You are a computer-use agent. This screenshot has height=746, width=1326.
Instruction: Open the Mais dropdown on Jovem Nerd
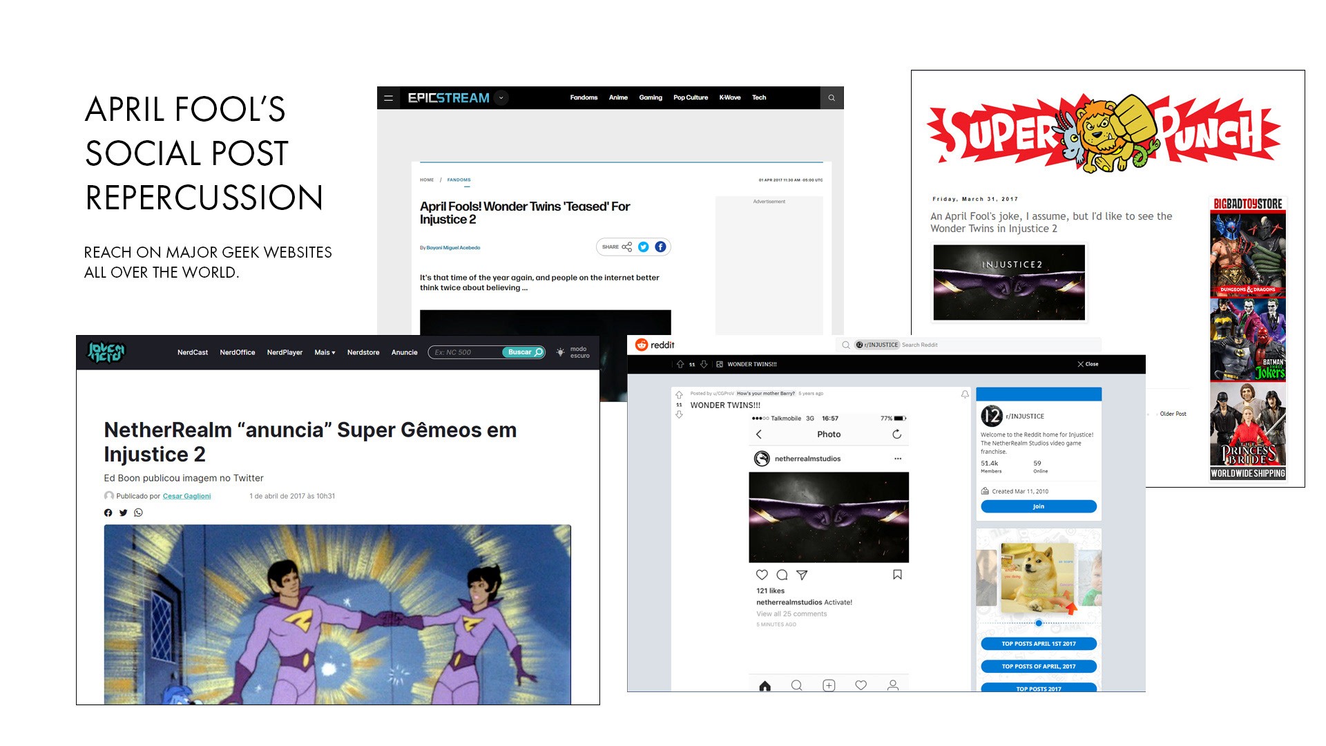324,352
